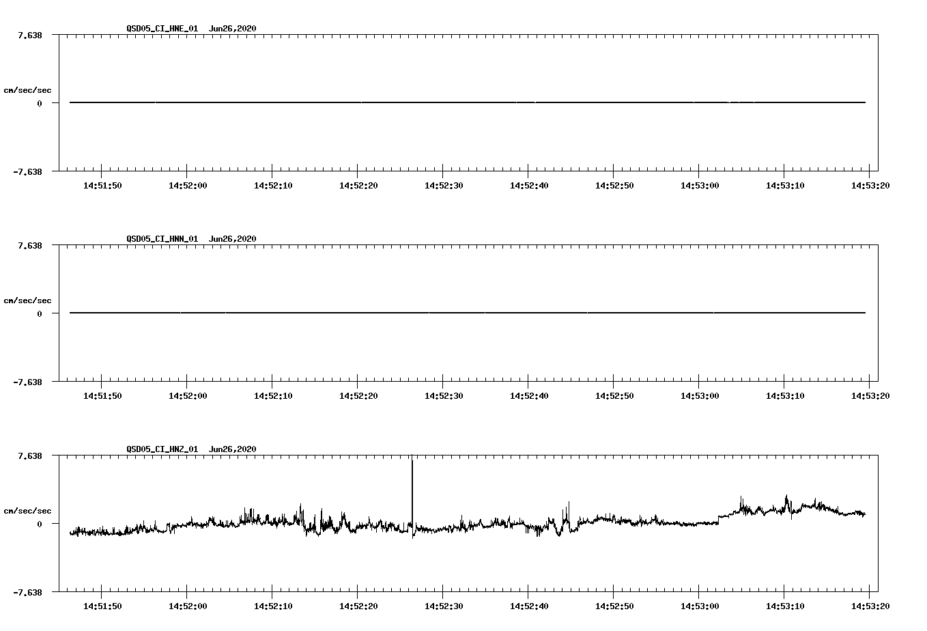Choose the 14:53:00 time label under the HNZ plot
This screenshot has width=927, height=631.
700,606
